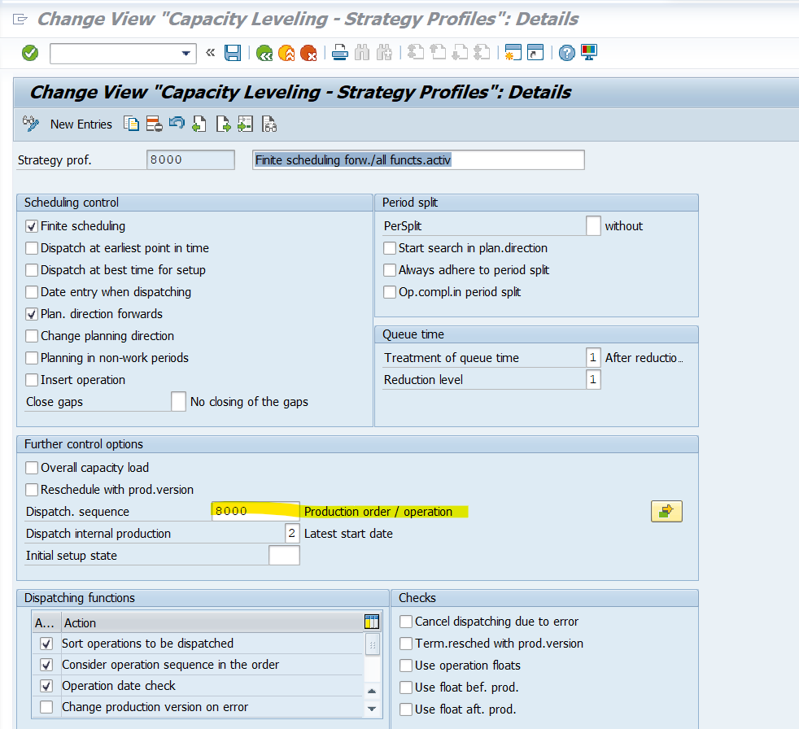
Task: Enable Dispatch at earliest point in time
Action: coord(32,248)
